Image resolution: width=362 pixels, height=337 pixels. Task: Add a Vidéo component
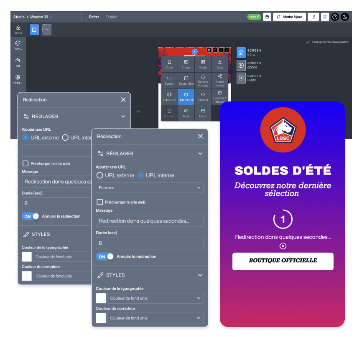pyautogui.click(x=203, y=64)
